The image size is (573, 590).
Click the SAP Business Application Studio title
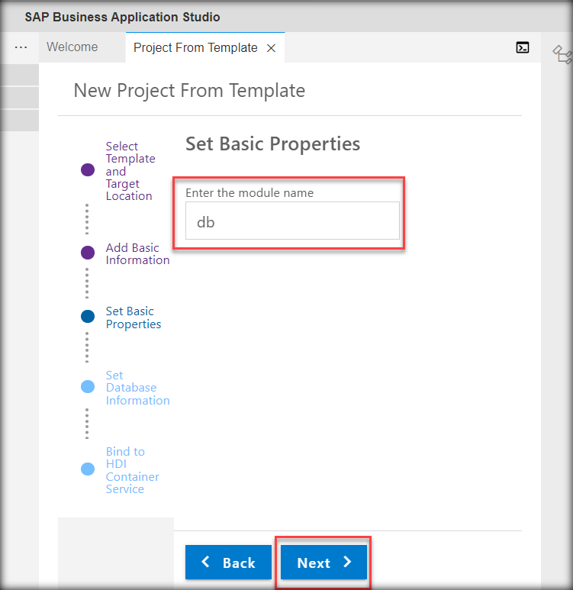[122, 17]
